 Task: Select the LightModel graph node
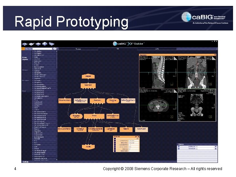[111, 129]
